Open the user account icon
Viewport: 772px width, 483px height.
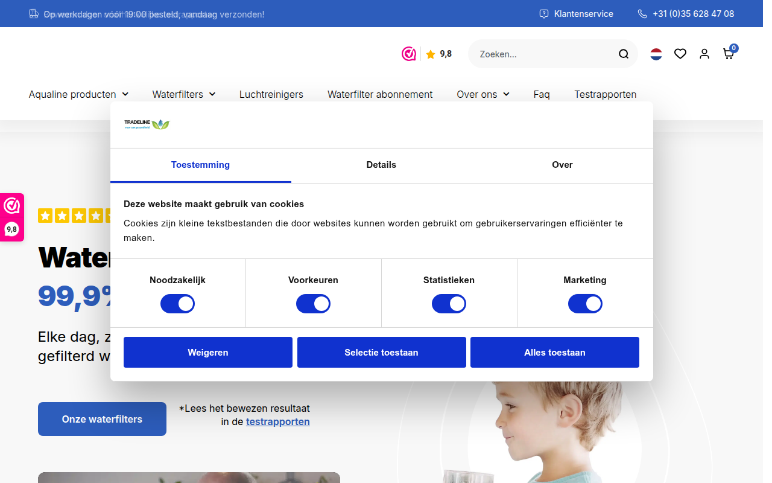tap(704, 54)
